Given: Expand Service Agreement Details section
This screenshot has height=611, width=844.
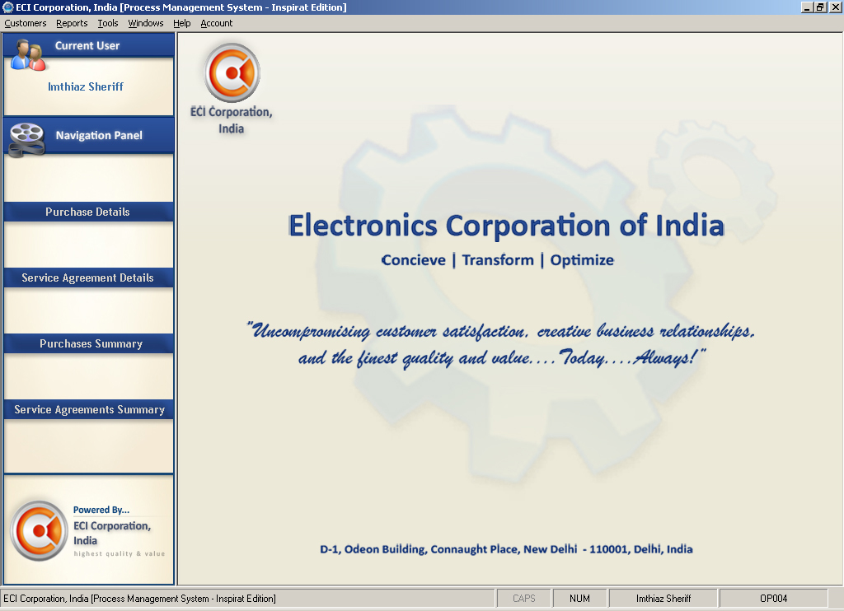Looking at the screenshot, I should pyautogui.click(x=88, y=278).
